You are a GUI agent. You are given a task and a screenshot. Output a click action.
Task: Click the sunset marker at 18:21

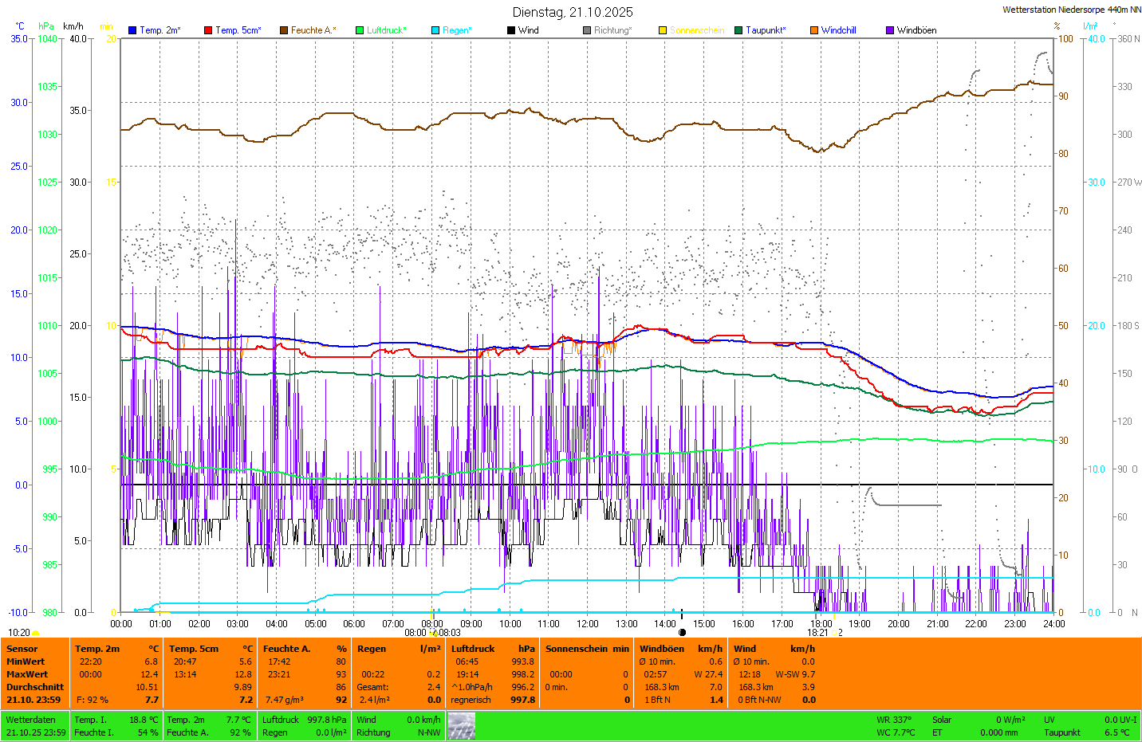pos(833,633)
